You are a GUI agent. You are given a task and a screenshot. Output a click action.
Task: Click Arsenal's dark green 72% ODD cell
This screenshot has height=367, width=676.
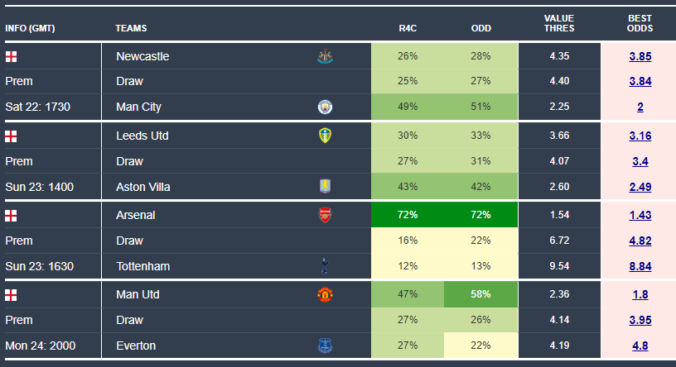click(x=481, y=215)
